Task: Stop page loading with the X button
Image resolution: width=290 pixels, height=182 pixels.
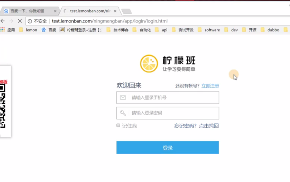Action: 20,21
